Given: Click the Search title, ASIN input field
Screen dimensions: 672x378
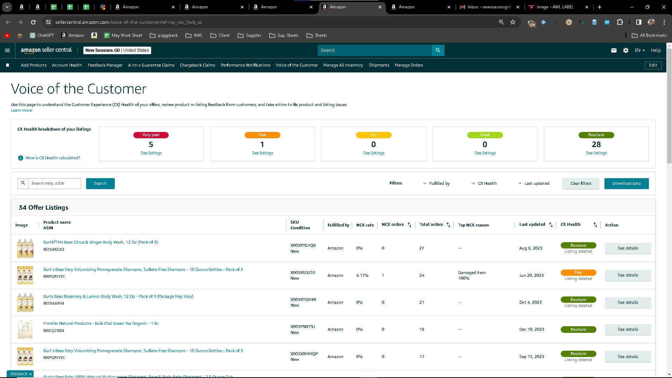Looking at the screenshot, I should point(55,183).
